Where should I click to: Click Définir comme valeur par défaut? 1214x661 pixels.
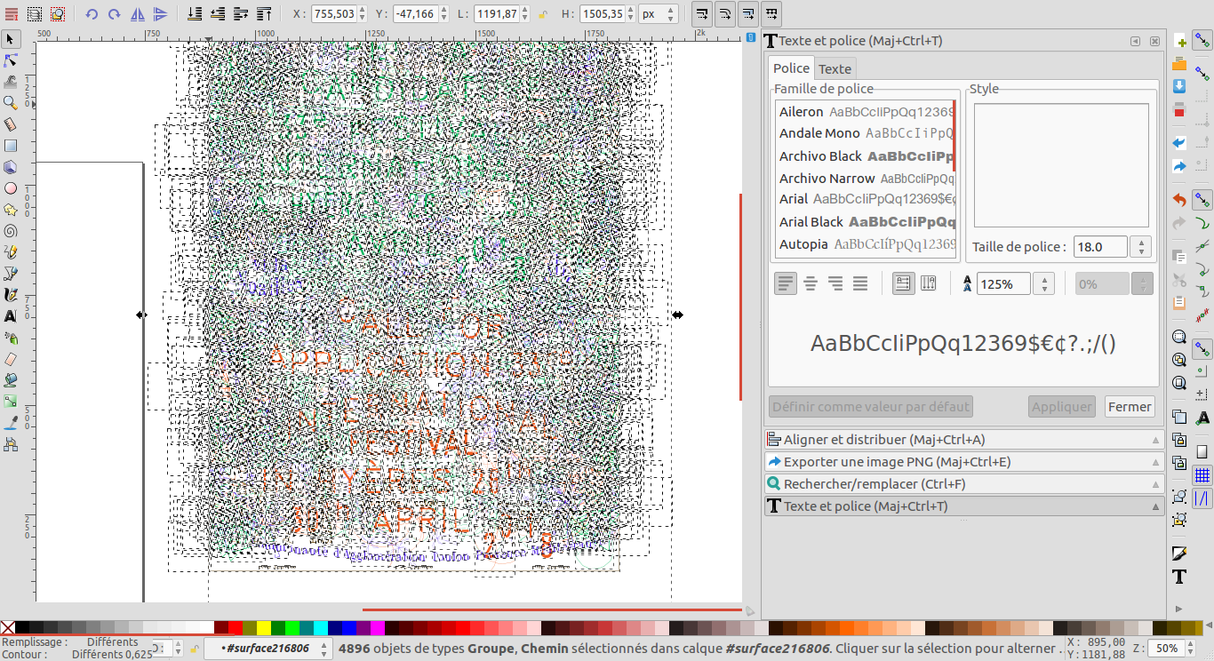coord(870,407)
